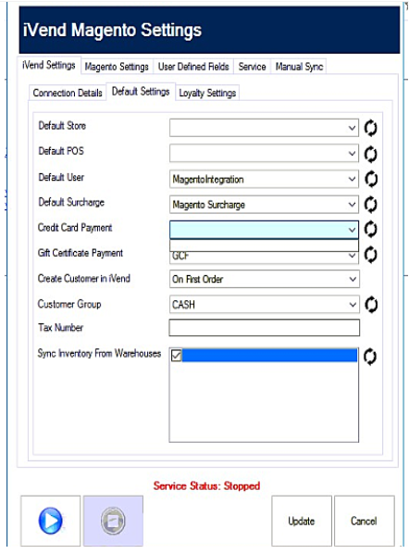Refresh the Sync Inventory warehouses list
This screenshot has height=554, width=409.
click(370, 357)
